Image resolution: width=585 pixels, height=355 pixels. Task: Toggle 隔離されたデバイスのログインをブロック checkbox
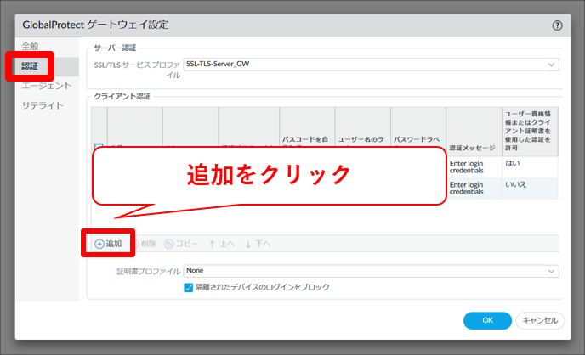tap(189, 288)
